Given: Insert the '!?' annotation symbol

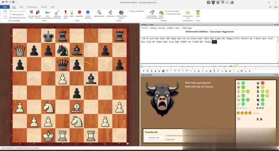Looking at the screenshot, I should (175, 71).
